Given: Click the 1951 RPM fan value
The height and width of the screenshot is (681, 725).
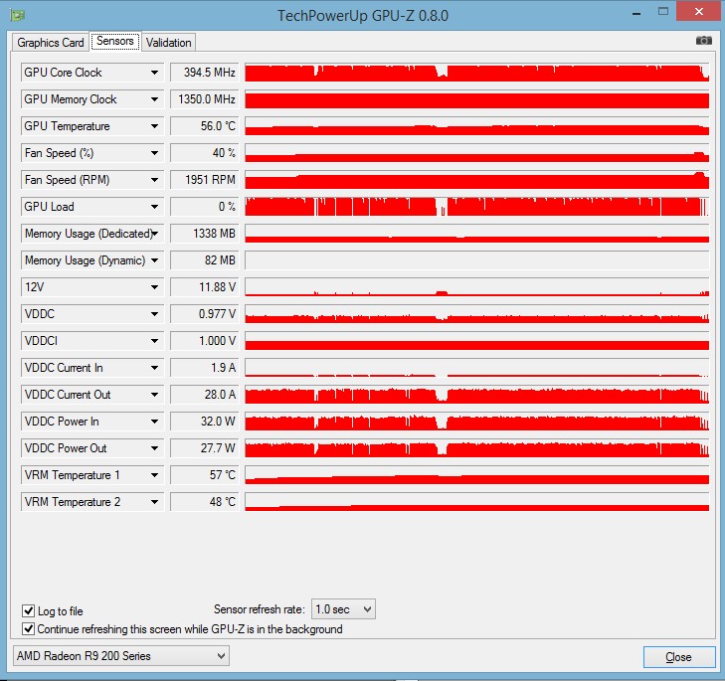Looking at the screenshot, I should click(204, 180).
